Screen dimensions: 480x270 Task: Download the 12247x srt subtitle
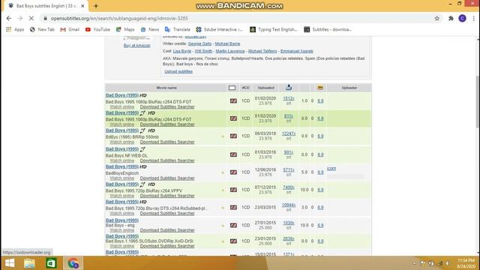(x=289, y=133)
